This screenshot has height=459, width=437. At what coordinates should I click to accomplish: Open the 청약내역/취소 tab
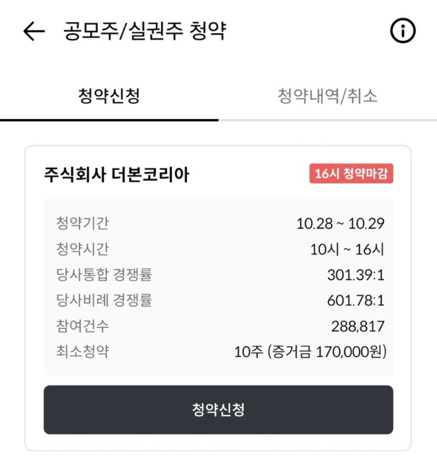[328, 97]
